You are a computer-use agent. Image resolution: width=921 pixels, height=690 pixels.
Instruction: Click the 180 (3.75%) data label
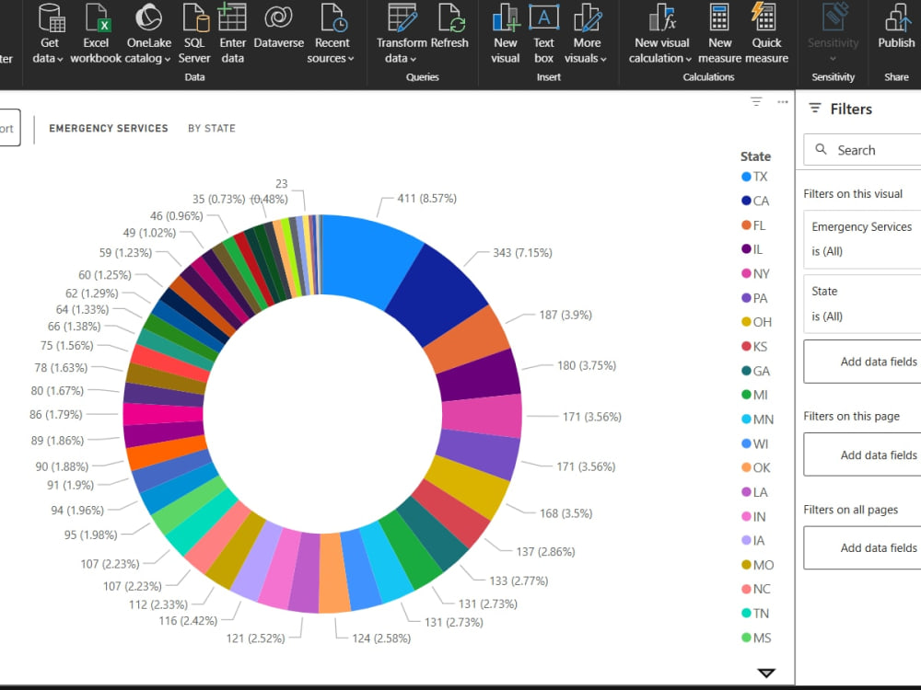coord(587,365)
